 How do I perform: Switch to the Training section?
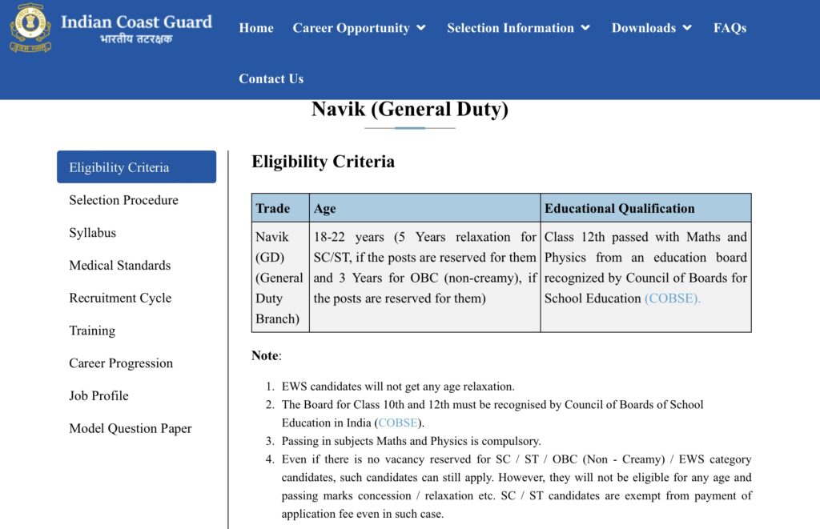pos(92,331)
